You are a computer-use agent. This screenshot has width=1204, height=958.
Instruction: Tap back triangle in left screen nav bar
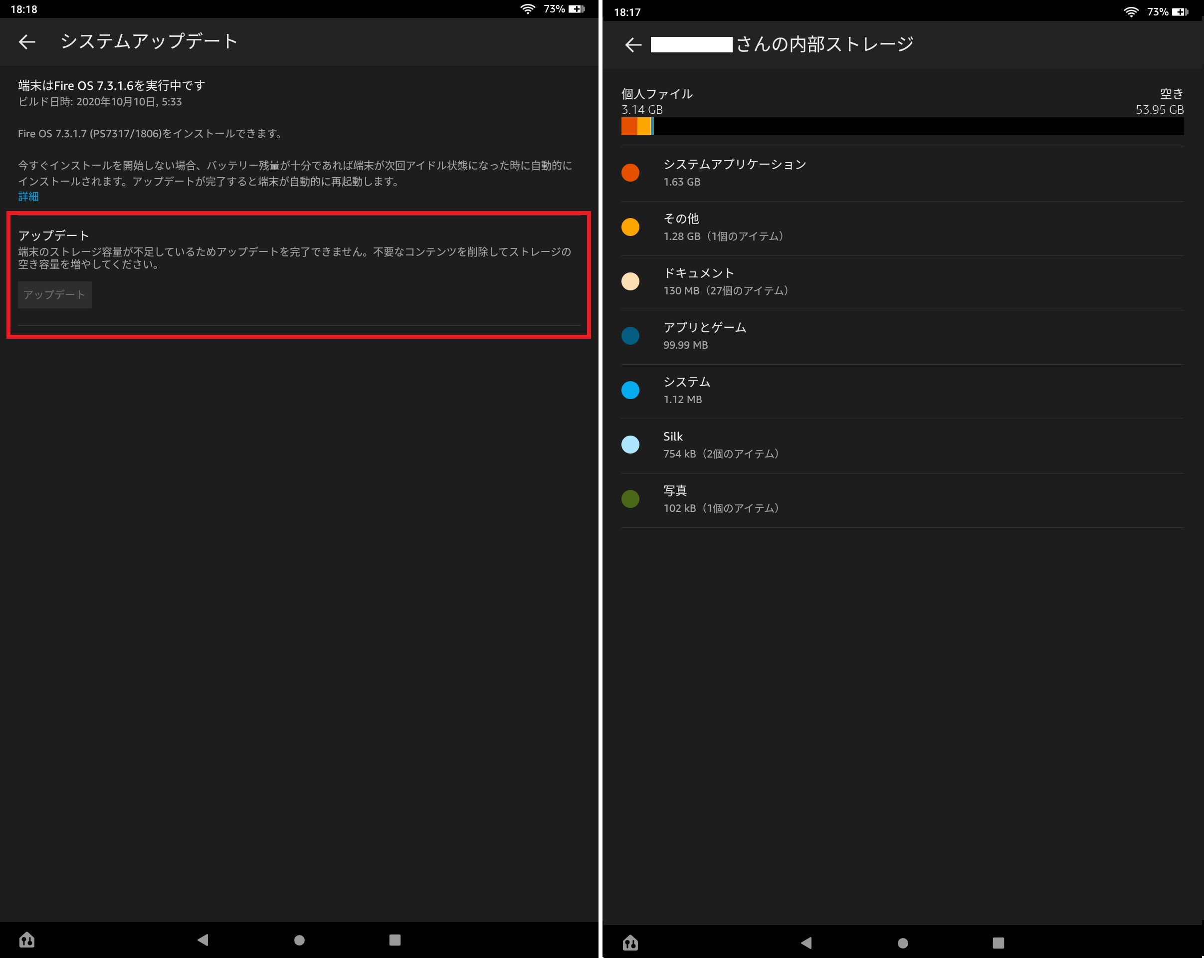(x=202, y=940)
